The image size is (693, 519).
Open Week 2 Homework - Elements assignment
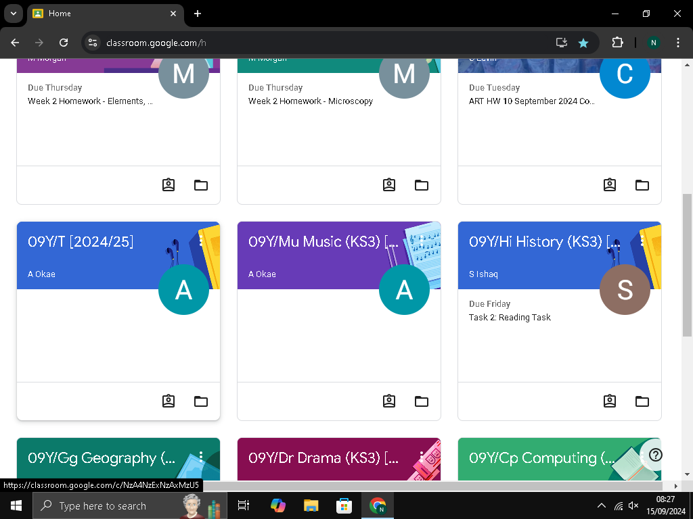pyautogui.click(x=90, y=101)
